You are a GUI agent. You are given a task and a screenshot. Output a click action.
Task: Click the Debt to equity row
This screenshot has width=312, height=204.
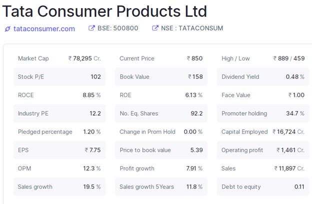tap(262, 187)
